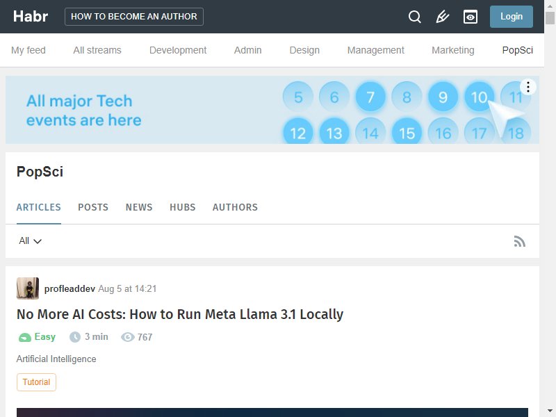Click How to Become an Author button
This screenshot has width=556, height=417.
click(x=134, y=17)
